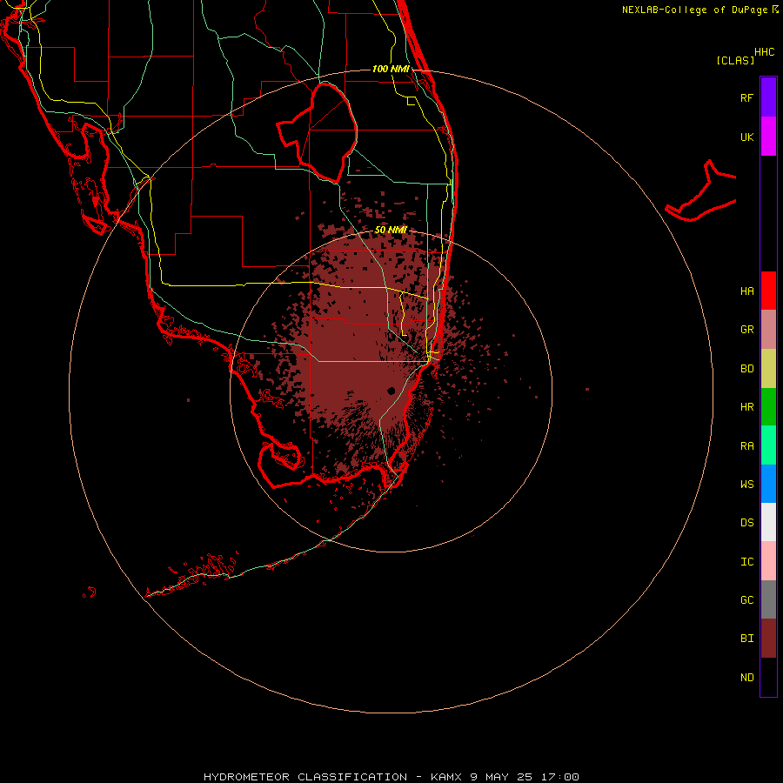783x783 pixels.
Task: Click the [CLAS] units label
Action: [x=735, y=60]
